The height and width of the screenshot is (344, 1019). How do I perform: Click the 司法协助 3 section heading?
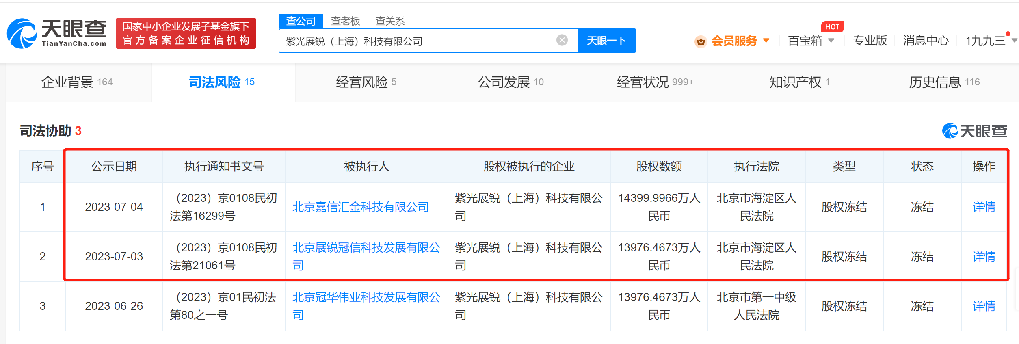51,131
